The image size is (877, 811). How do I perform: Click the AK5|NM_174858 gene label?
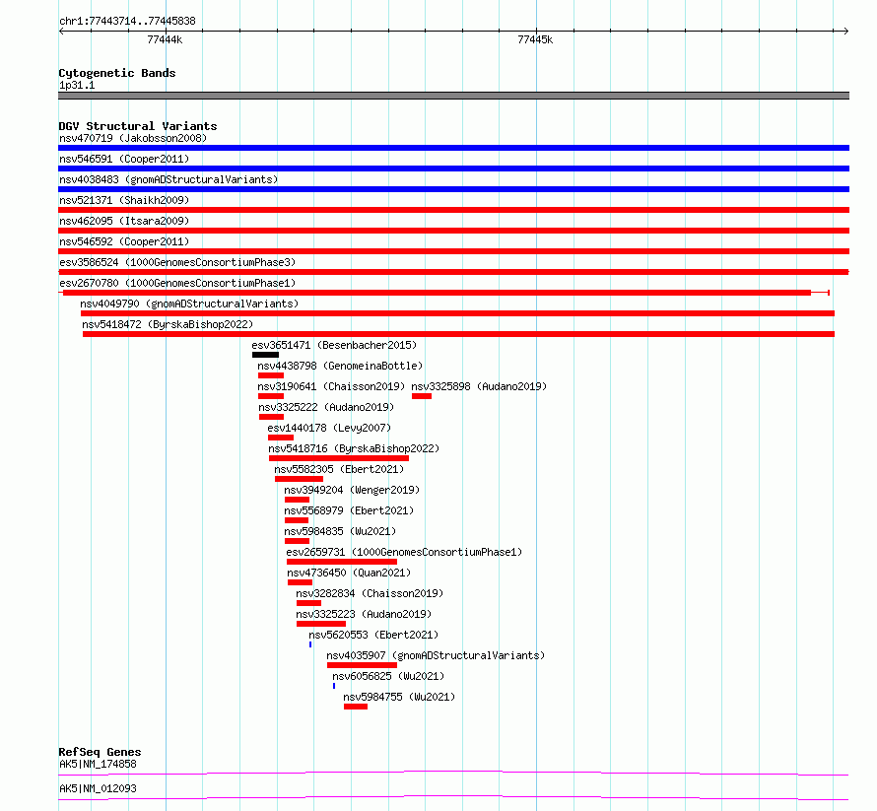click(98, 764)
